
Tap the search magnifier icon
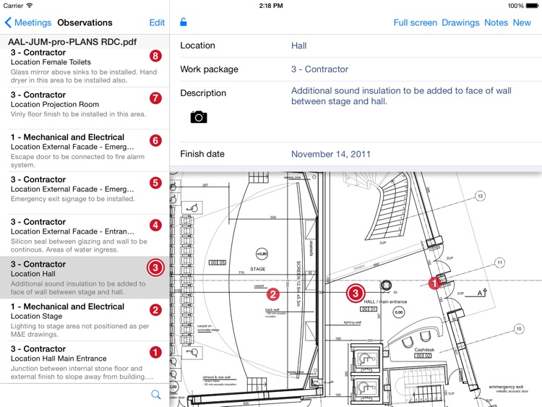coord(156,395)
